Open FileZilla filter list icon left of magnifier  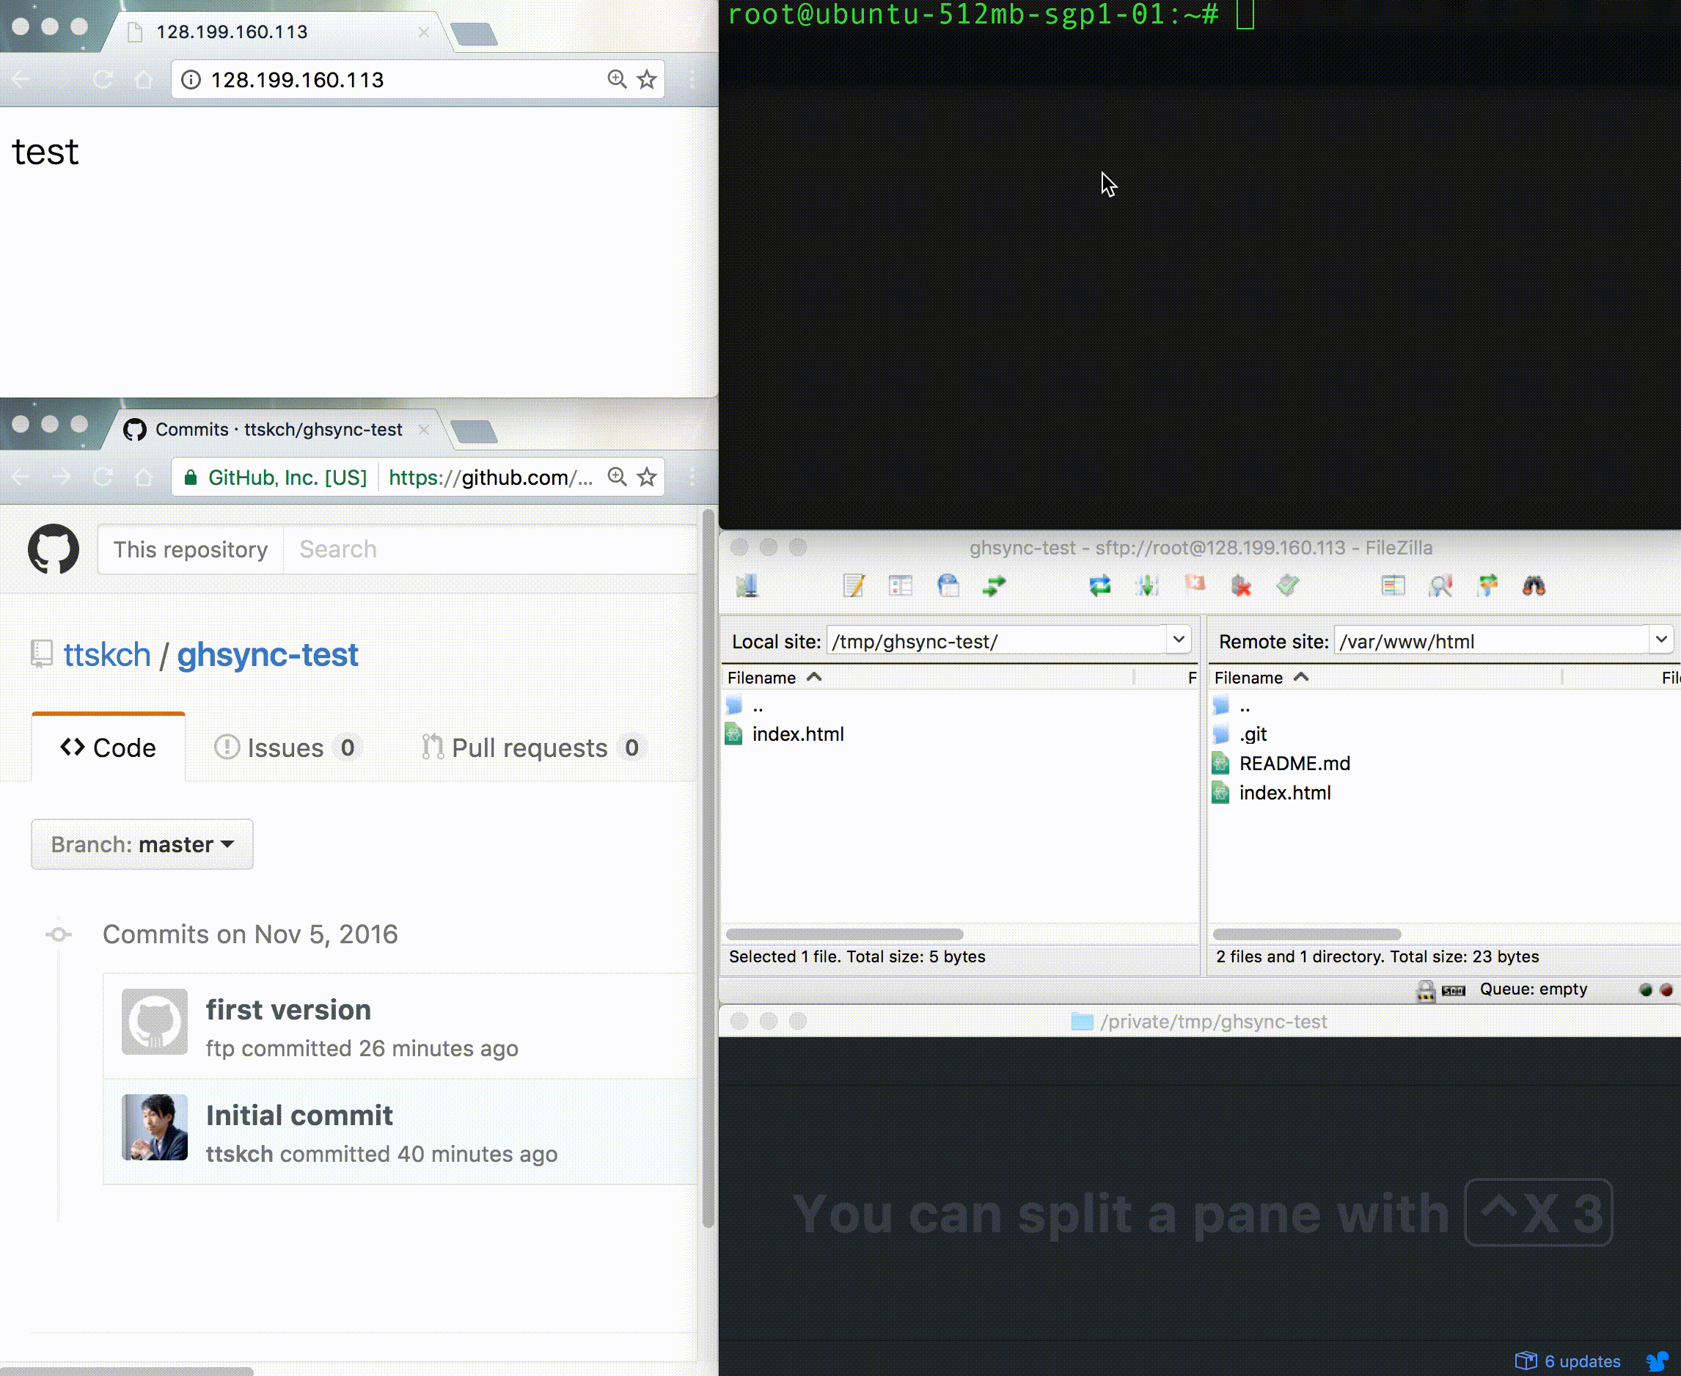(1393, 586)
